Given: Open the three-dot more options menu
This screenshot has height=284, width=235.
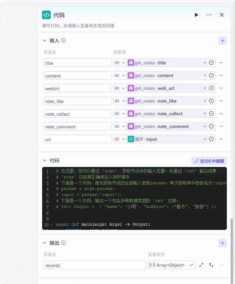Looking at the screenshot, I should pos(209,15).
